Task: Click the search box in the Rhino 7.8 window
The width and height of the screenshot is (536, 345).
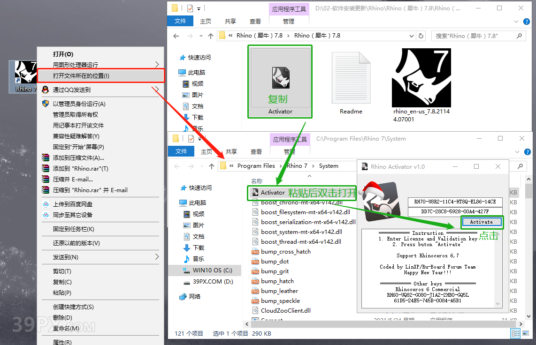Action: (479, 36)
